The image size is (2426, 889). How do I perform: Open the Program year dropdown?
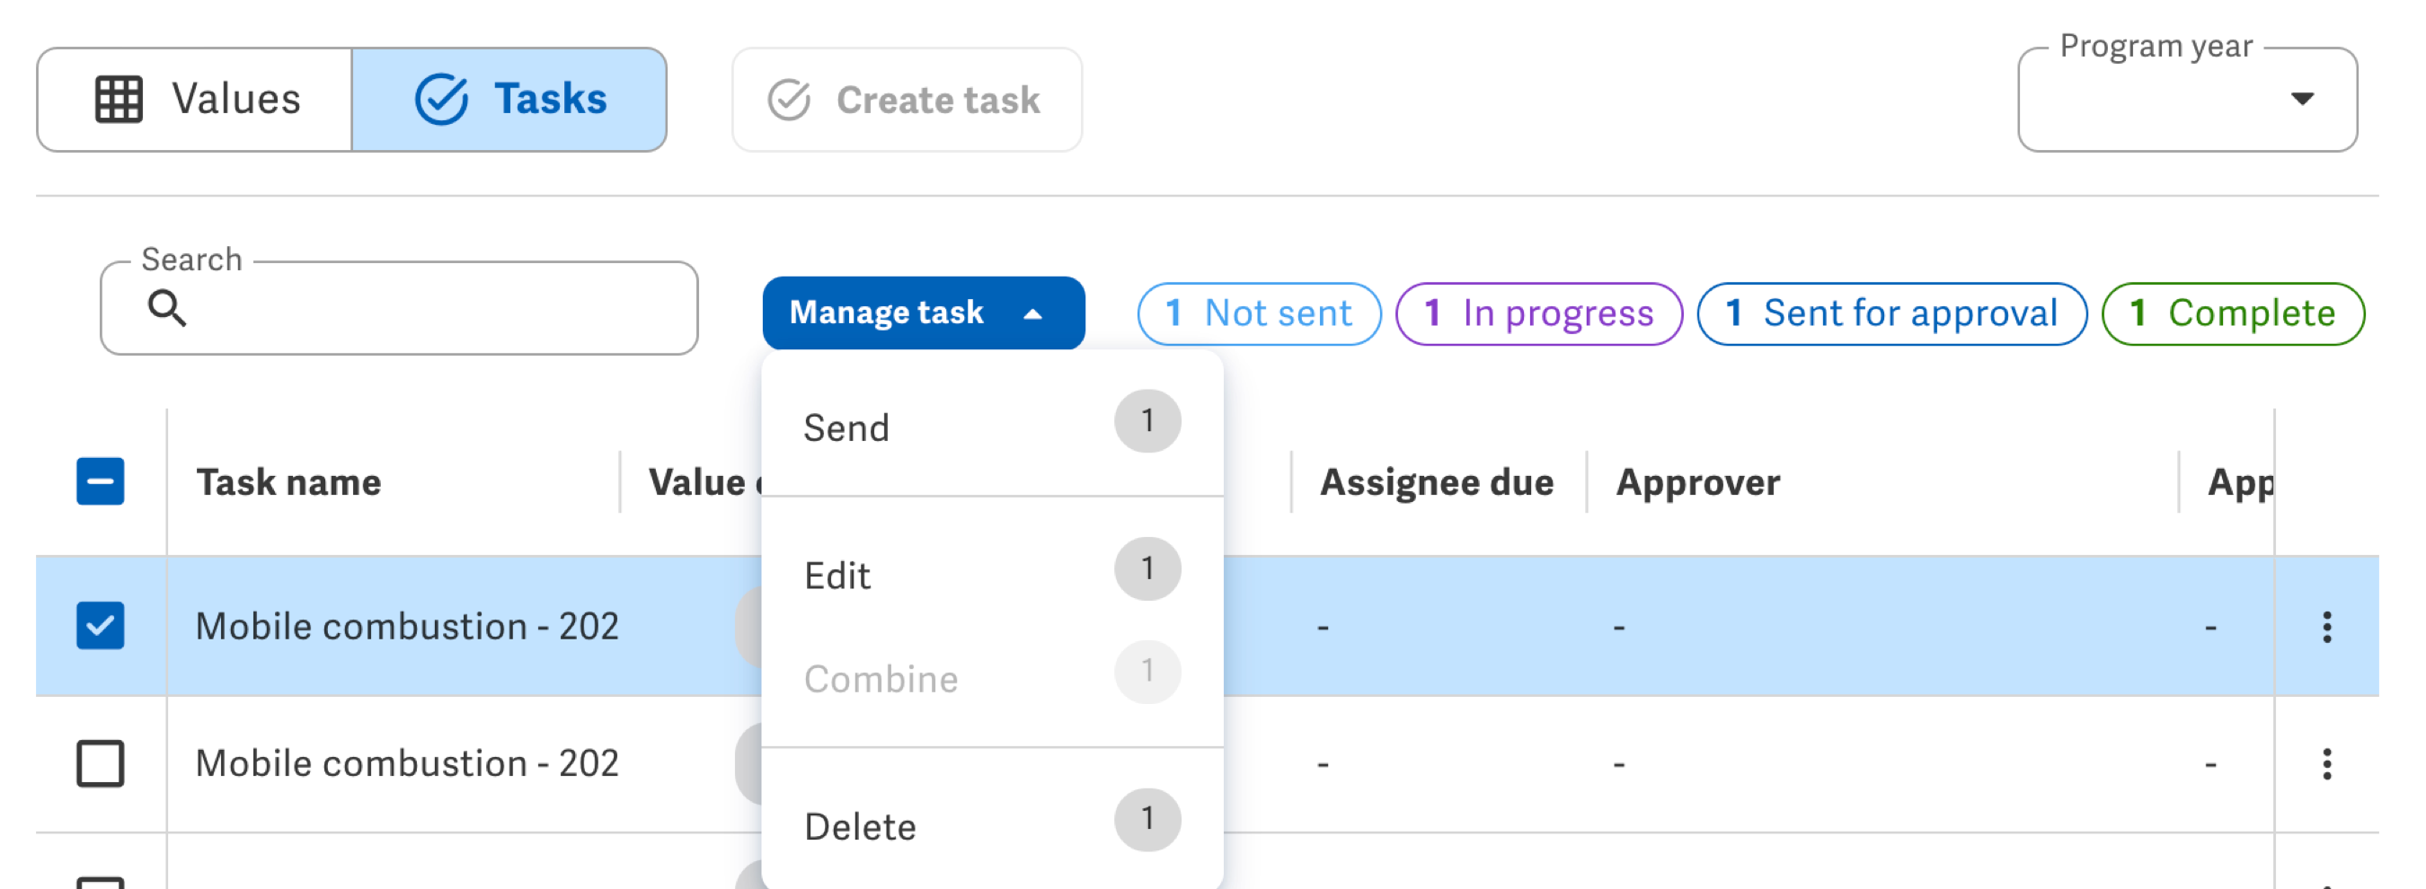tap(2187, 100)
